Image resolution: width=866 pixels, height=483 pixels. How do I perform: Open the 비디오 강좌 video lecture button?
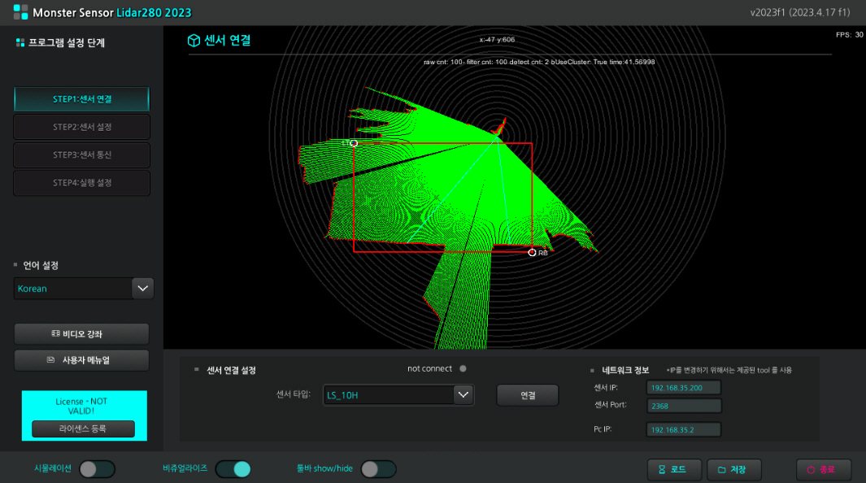(81, 334)
